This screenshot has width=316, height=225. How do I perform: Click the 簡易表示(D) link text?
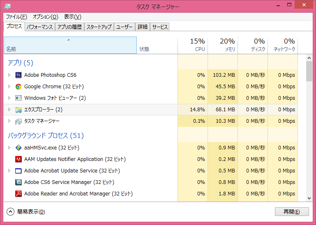(x=31, y=212)
